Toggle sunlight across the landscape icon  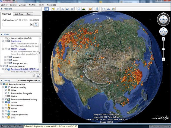(84, 9)
